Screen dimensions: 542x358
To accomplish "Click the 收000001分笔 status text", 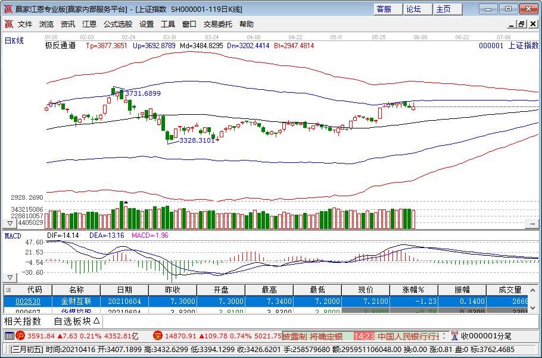I will click(x=486, y=336).
